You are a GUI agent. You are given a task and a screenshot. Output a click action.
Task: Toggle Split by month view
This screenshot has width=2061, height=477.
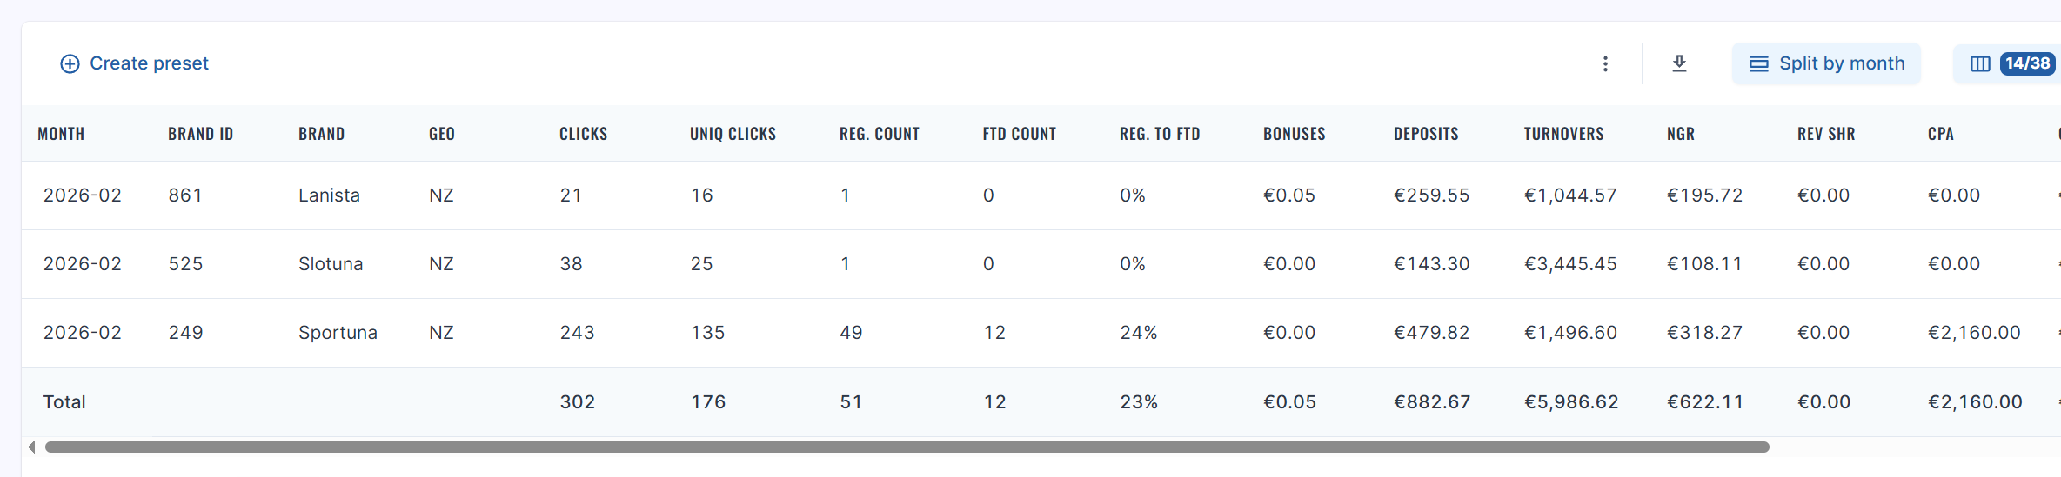tap(1826, 63)
